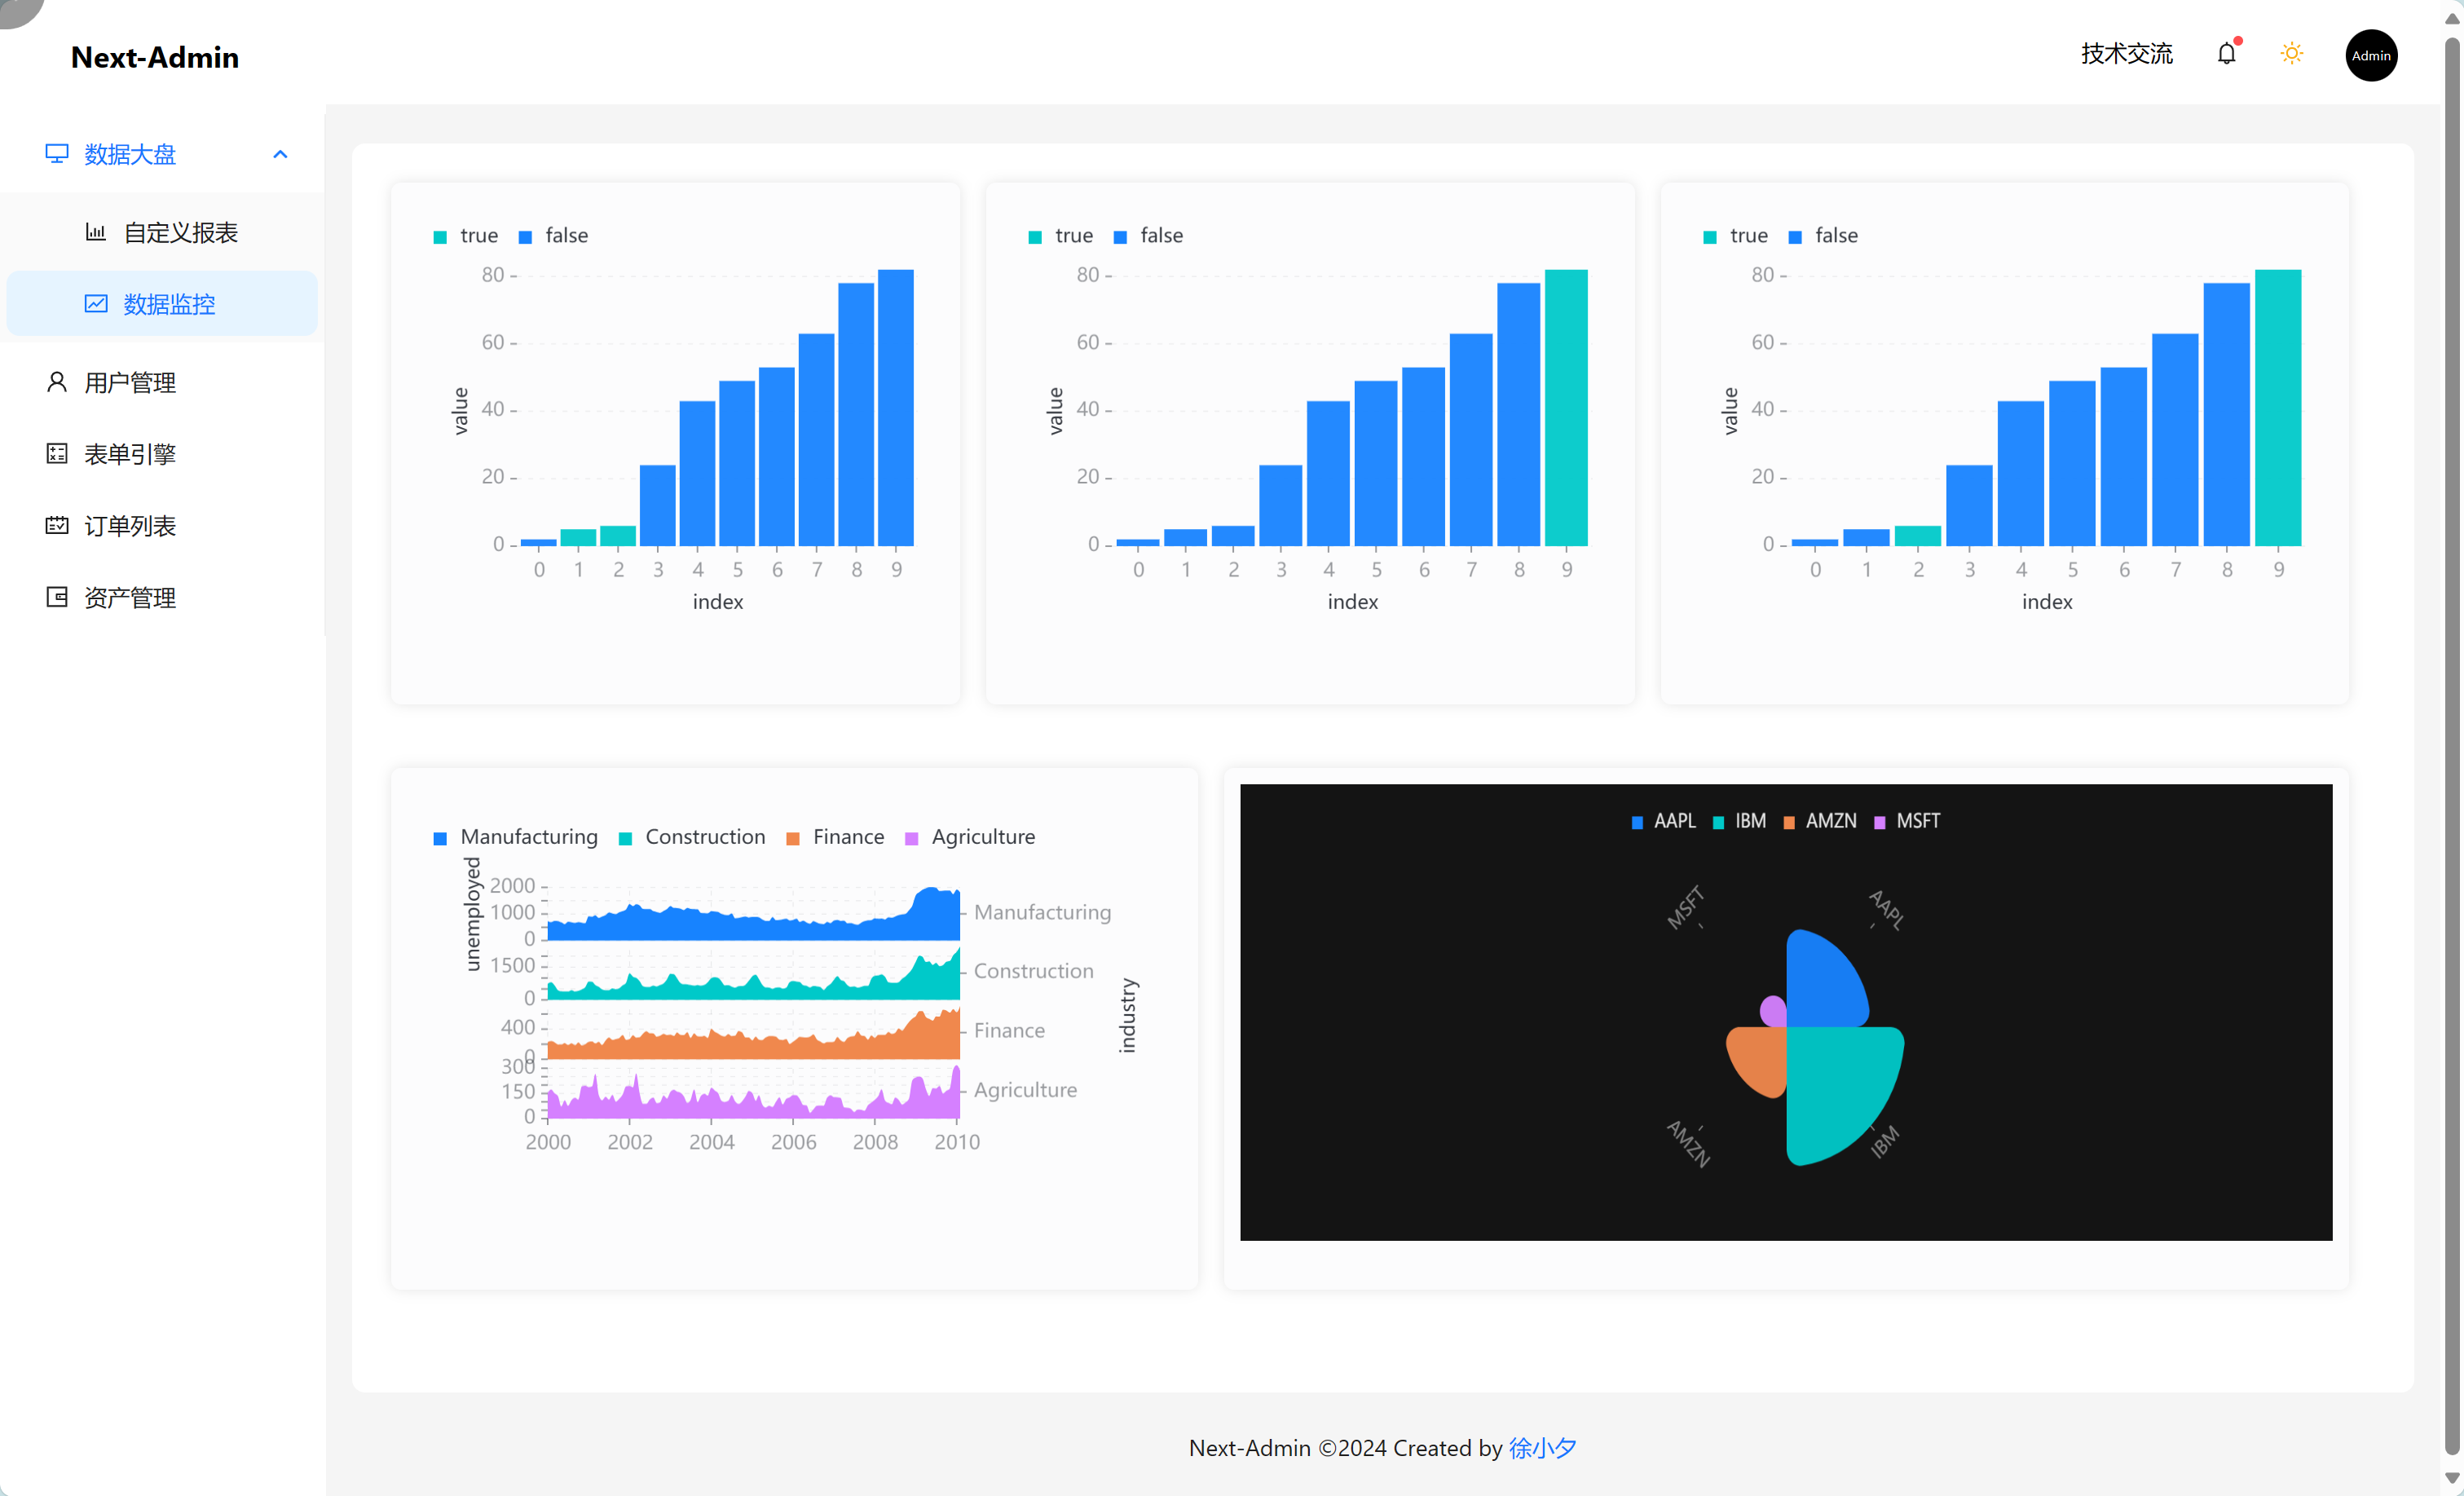
Task: Click the 订单列表 calendar icon
Action: coord(56,526)
